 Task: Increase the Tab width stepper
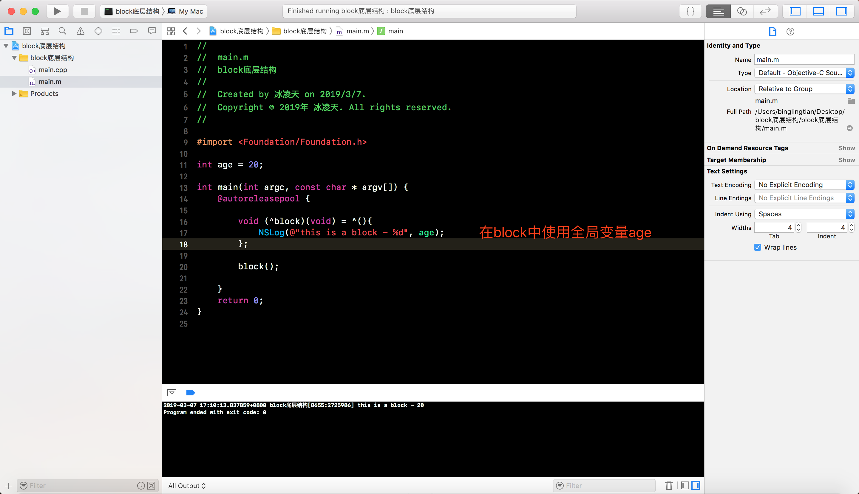[x=798, y=225]
